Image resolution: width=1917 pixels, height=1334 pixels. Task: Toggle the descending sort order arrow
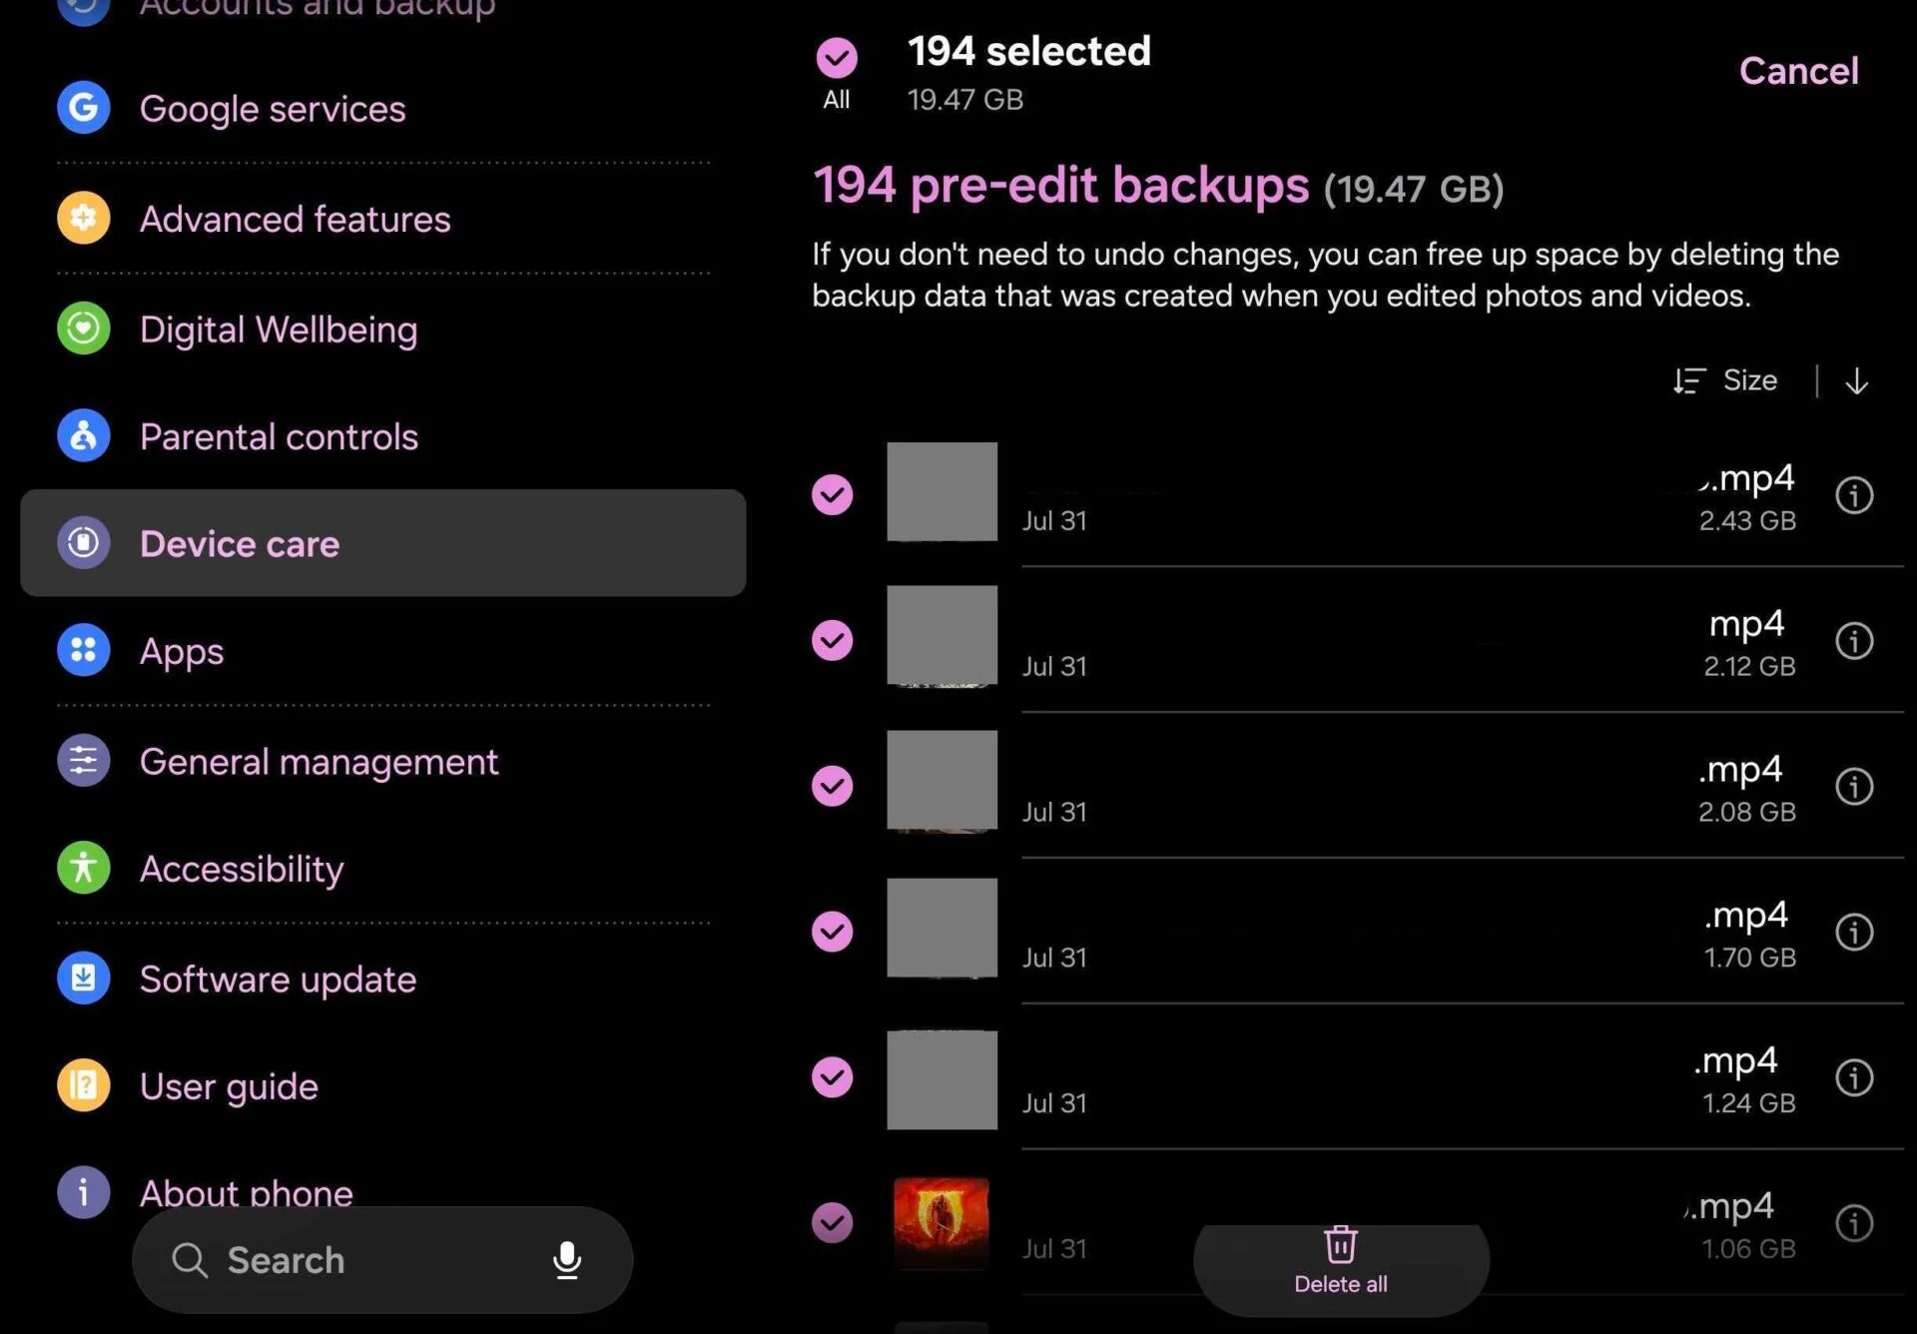(x=1856, y=381)
